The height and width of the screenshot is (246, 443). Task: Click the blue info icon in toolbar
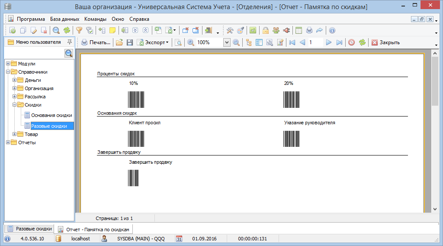pos(332,30)
